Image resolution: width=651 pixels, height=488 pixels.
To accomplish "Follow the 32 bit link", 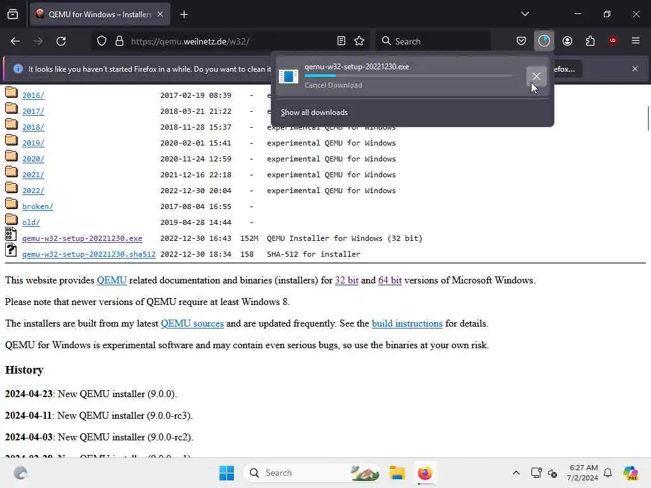I will point(346,280).
